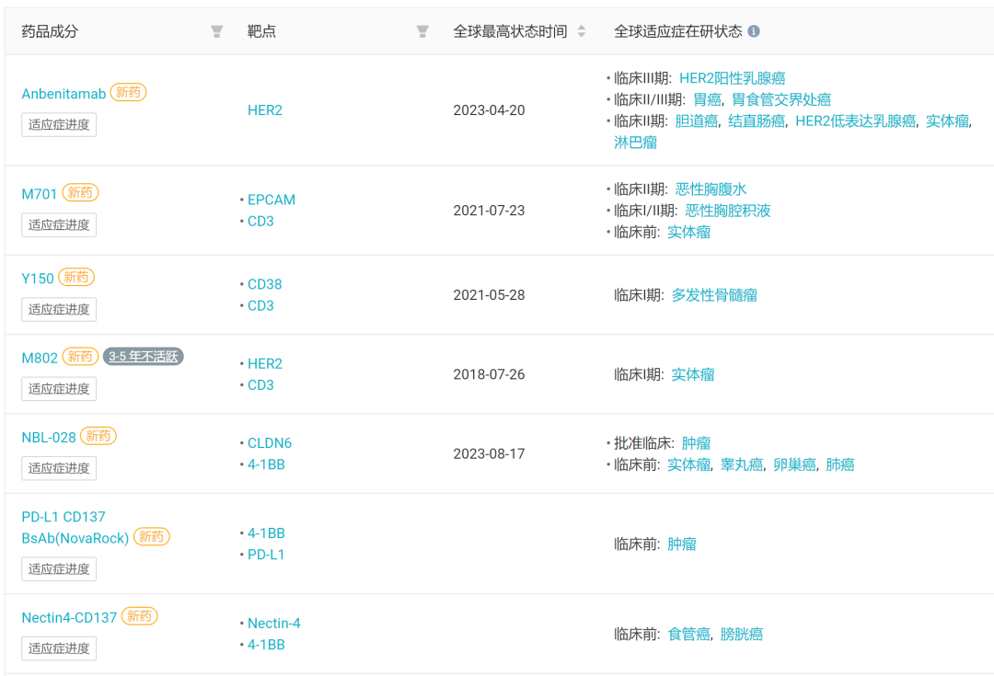The height and width of the screenshot is (676, 994).
Task: Open the 多发性骨髓瘤 indication link
Action: (714, 295)
